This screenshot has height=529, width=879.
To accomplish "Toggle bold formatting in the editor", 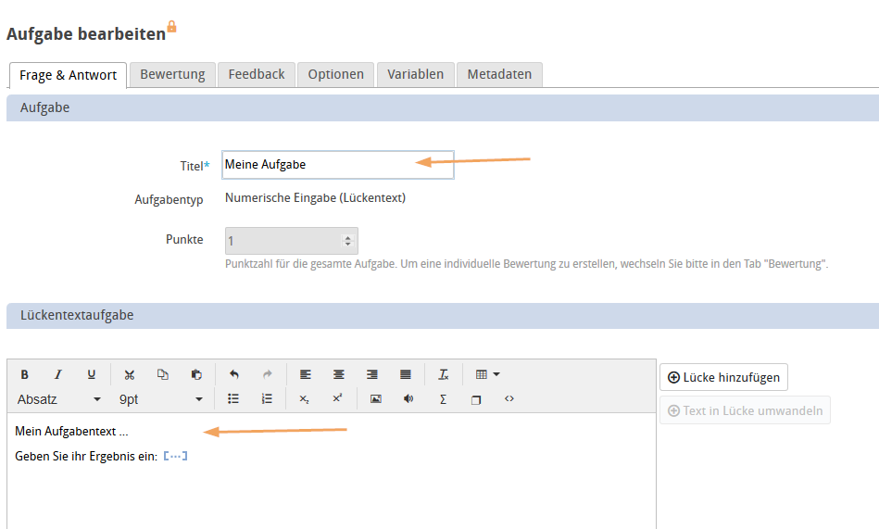I will (x=25, y=374).
